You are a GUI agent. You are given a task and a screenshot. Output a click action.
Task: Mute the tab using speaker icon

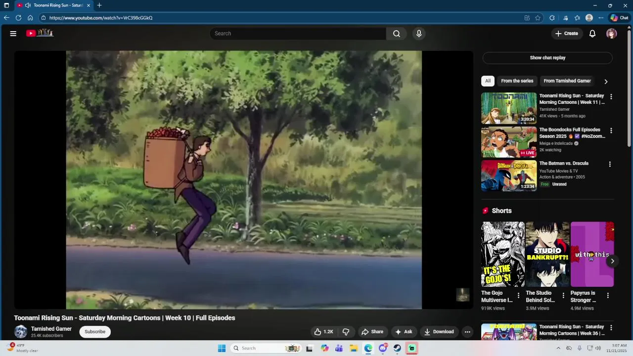tap(28, 5)
